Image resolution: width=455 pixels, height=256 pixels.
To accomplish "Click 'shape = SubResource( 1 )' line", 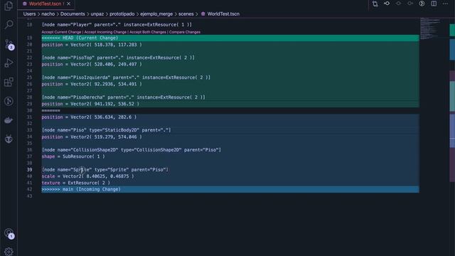I will click(x=73, y=156).
